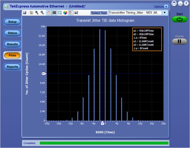Toggle the plot grid lines
Viewport: 190px width, 148px height.
click(54, 13)
